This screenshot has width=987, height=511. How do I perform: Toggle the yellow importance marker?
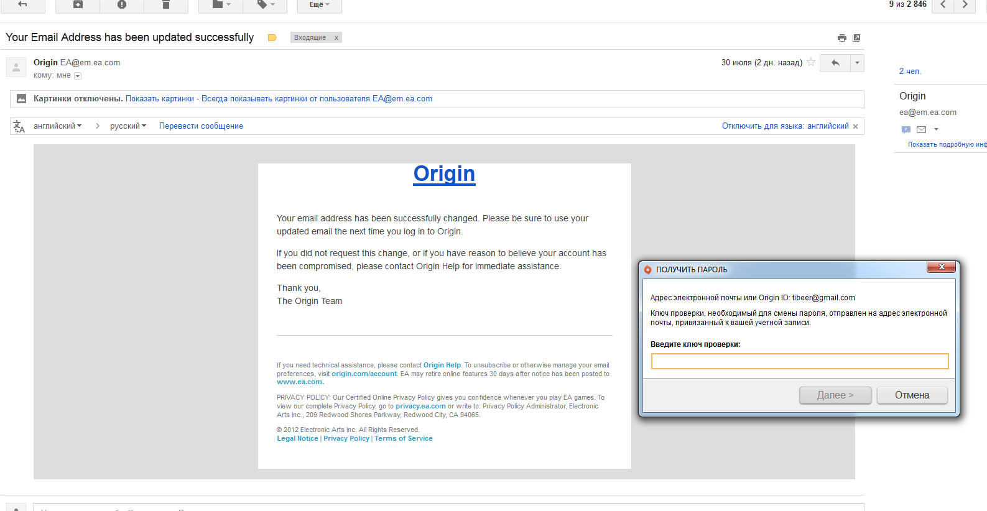(x=272, y=38)
